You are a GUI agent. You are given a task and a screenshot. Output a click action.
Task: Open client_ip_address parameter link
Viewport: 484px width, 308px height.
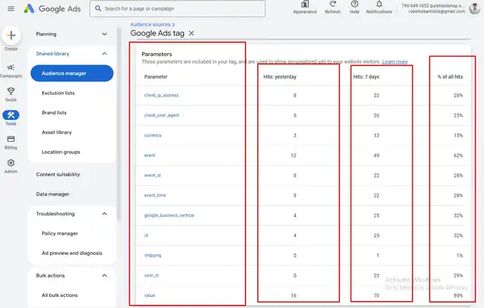(x=161, y=95)
